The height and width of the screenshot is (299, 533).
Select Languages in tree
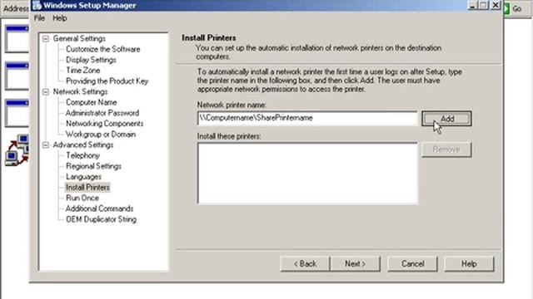coord(83,177)
